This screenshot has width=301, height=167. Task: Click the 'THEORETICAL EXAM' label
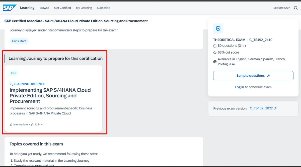click(229, 40)
